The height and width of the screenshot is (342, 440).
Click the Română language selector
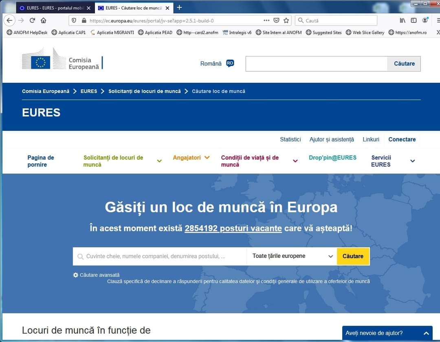[211, 64]
